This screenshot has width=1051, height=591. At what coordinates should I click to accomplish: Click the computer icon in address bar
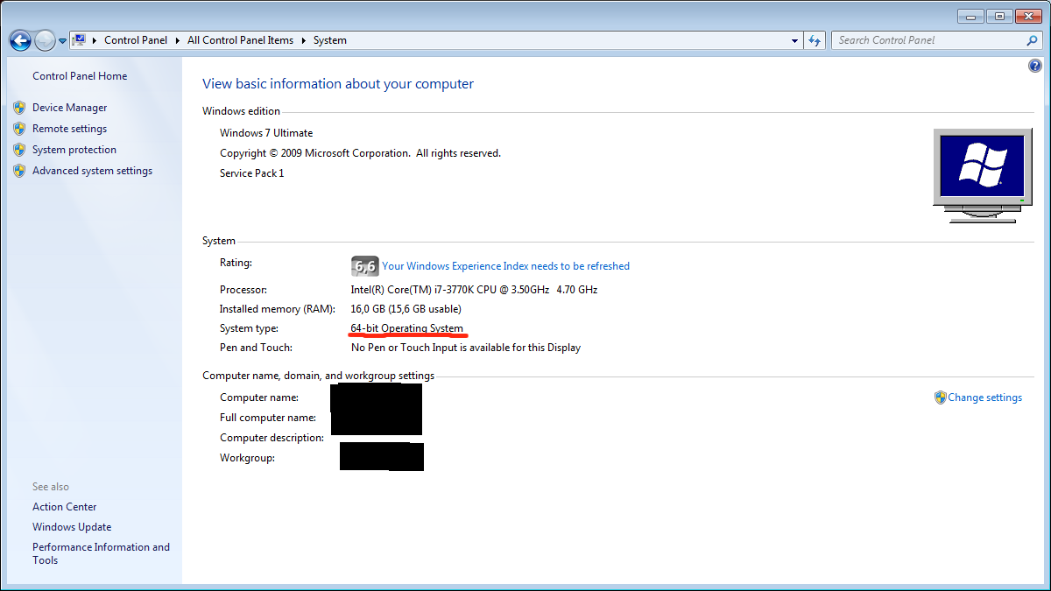click(x=80, y=40)
